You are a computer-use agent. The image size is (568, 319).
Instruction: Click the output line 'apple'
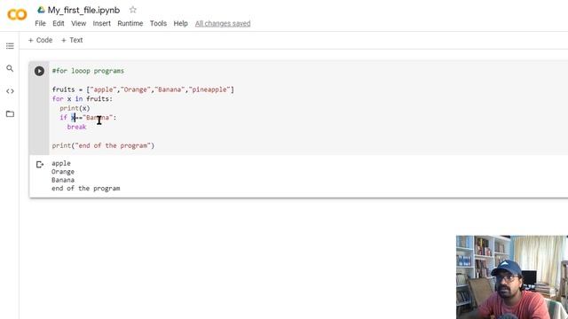click(61, 163)
